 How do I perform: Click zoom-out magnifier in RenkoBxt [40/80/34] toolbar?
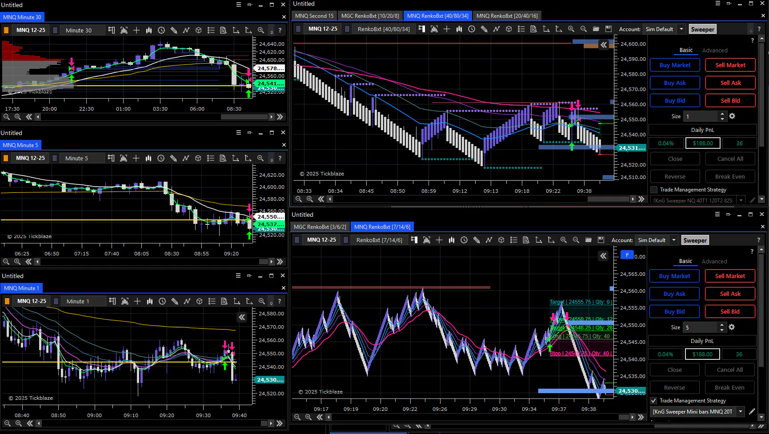584,29
